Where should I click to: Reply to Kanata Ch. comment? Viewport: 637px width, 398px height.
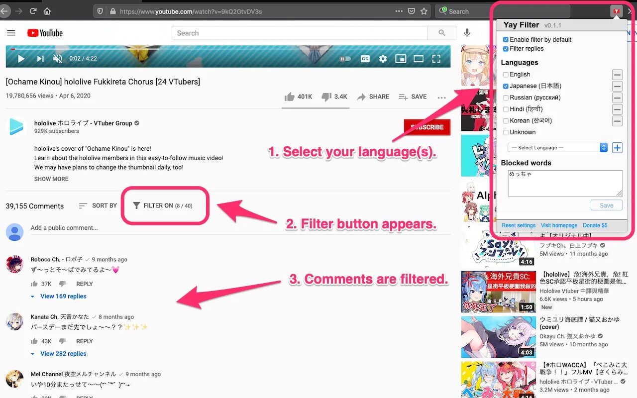[85, 341]
